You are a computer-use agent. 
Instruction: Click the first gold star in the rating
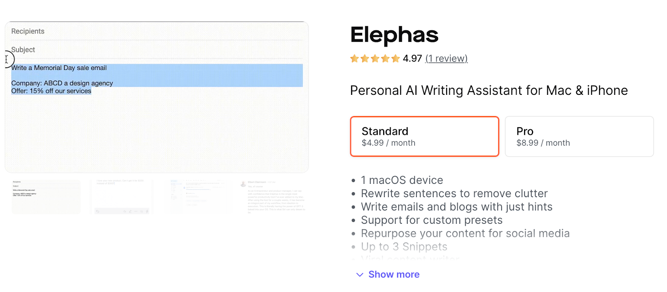coord(354,59)
